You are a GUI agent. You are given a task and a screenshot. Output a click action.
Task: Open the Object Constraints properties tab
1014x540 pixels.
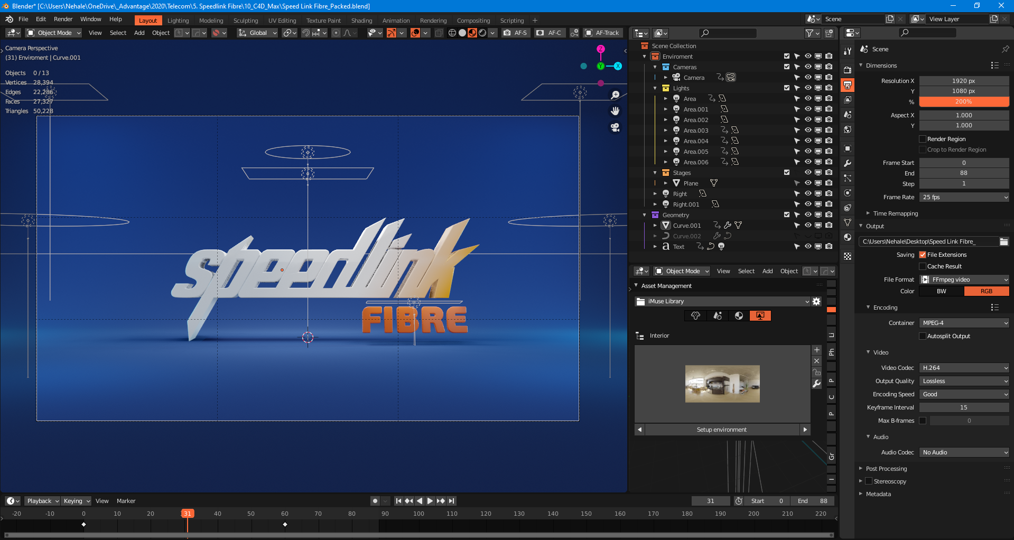848,208
